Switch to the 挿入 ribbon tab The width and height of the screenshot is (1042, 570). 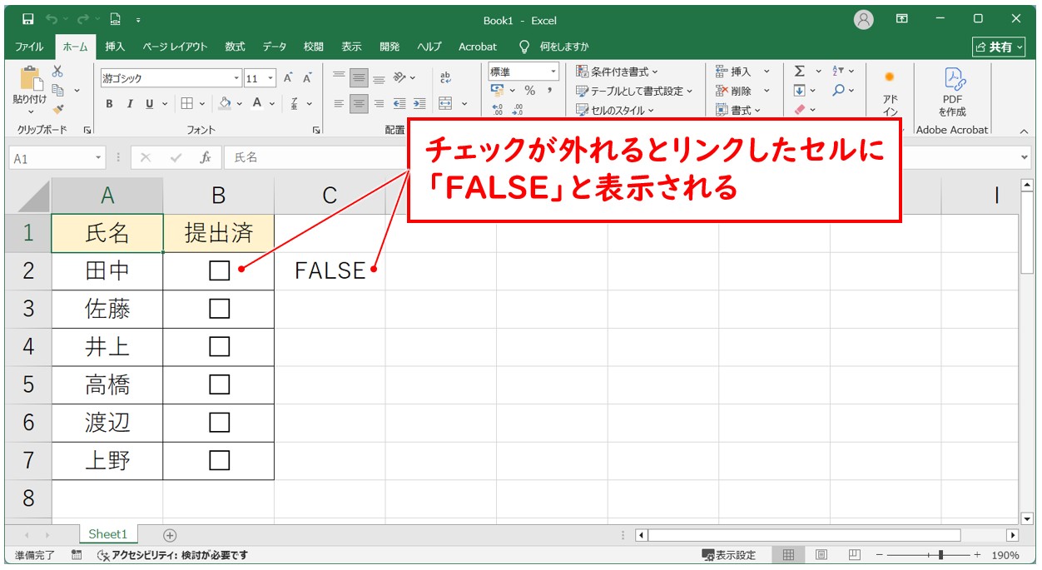(115, 47)
